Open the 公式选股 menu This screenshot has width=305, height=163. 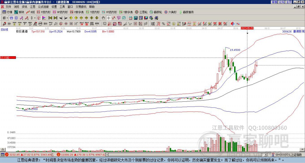43,7
